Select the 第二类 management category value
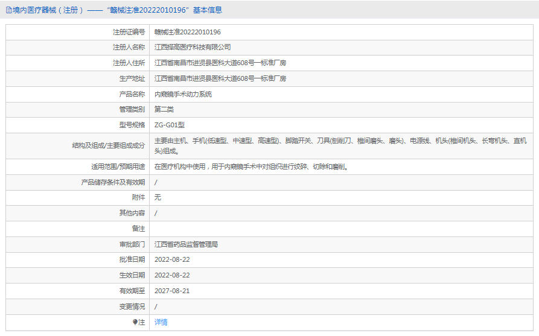The image size is (539, 336). [164, 109]
